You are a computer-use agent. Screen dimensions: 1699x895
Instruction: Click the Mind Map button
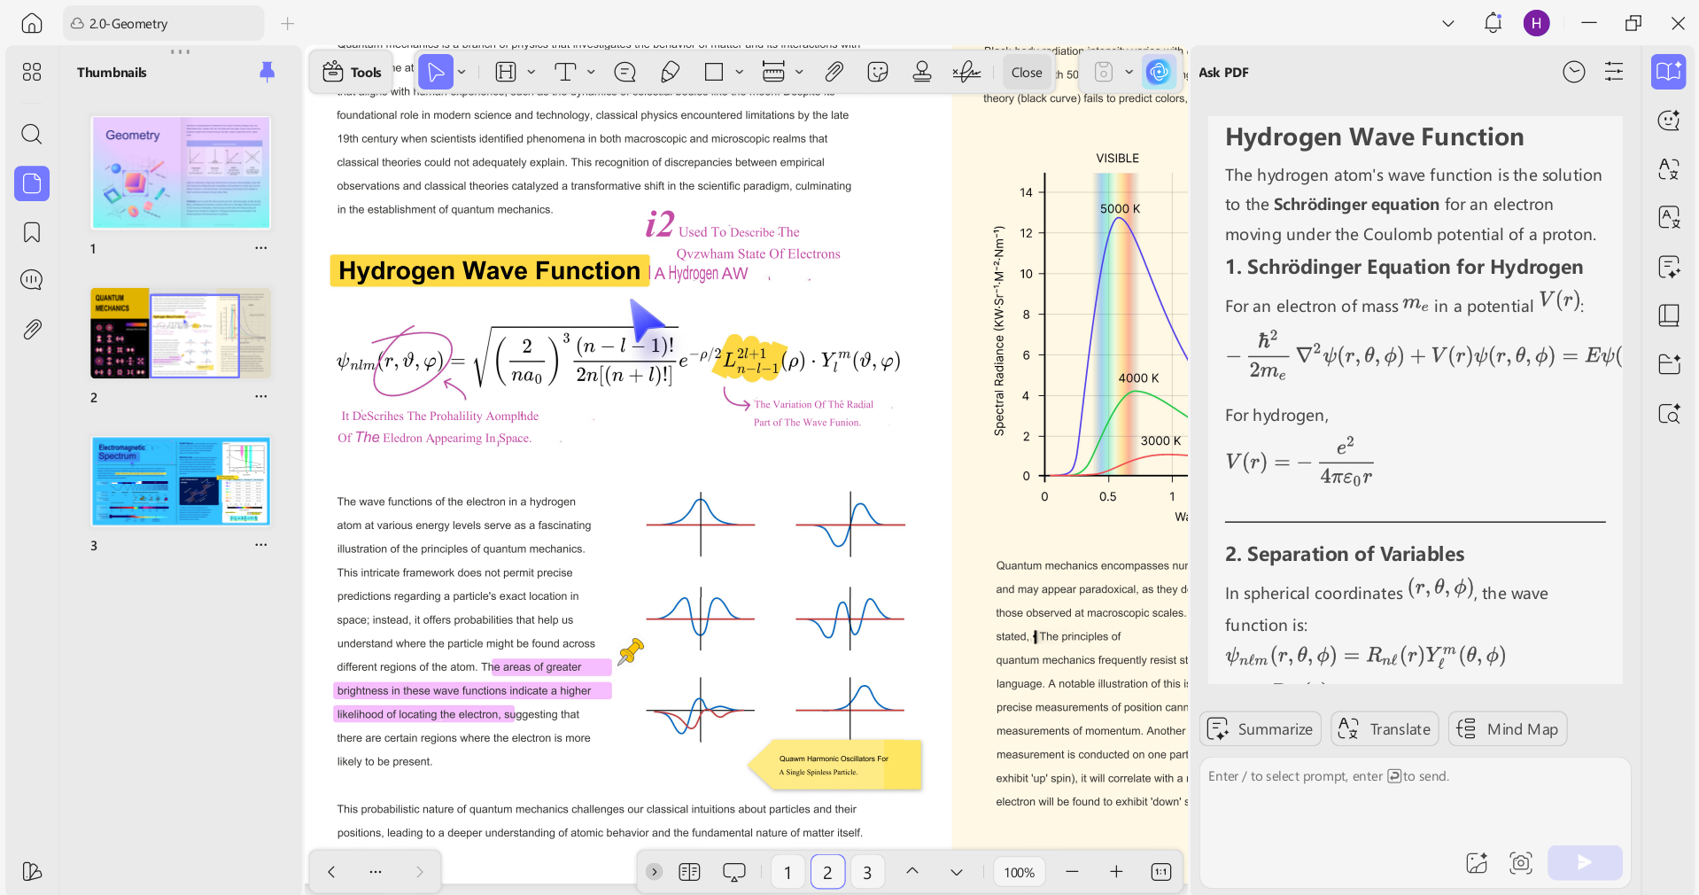[1508, 729]
